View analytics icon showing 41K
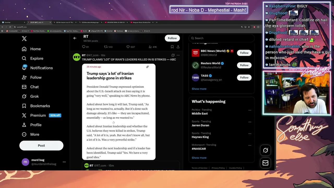 (x=150, y=47)
